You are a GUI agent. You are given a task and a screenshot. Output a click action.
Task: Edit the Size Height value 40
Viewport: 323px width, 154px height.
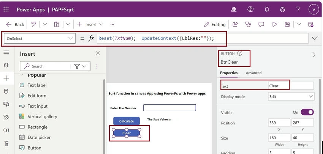302,138
